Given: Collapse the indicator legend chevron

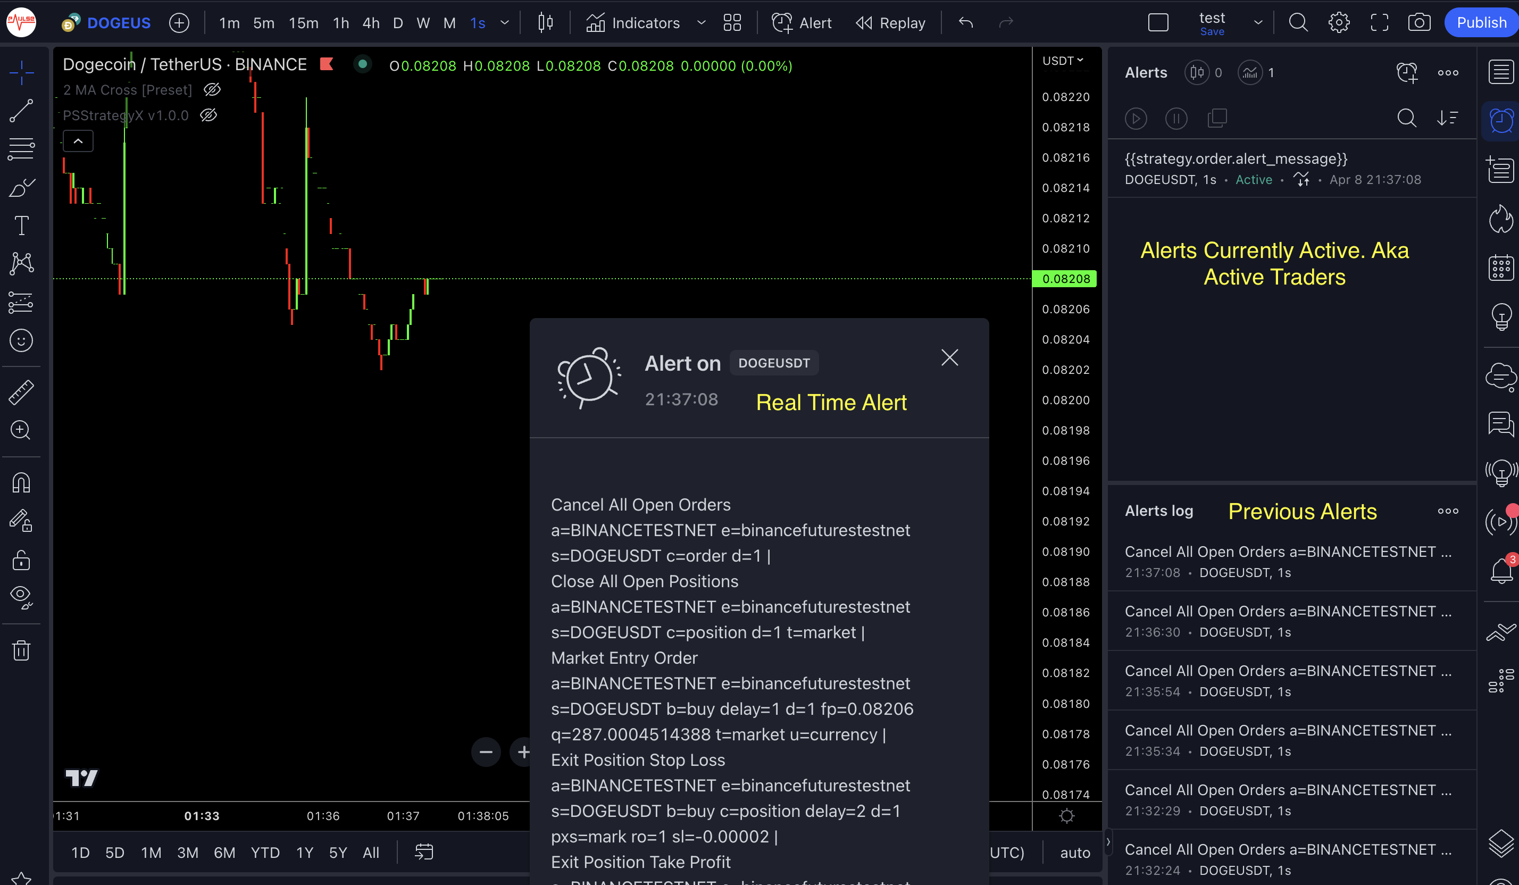Looking at the screenshot, I should pos(78,141).
